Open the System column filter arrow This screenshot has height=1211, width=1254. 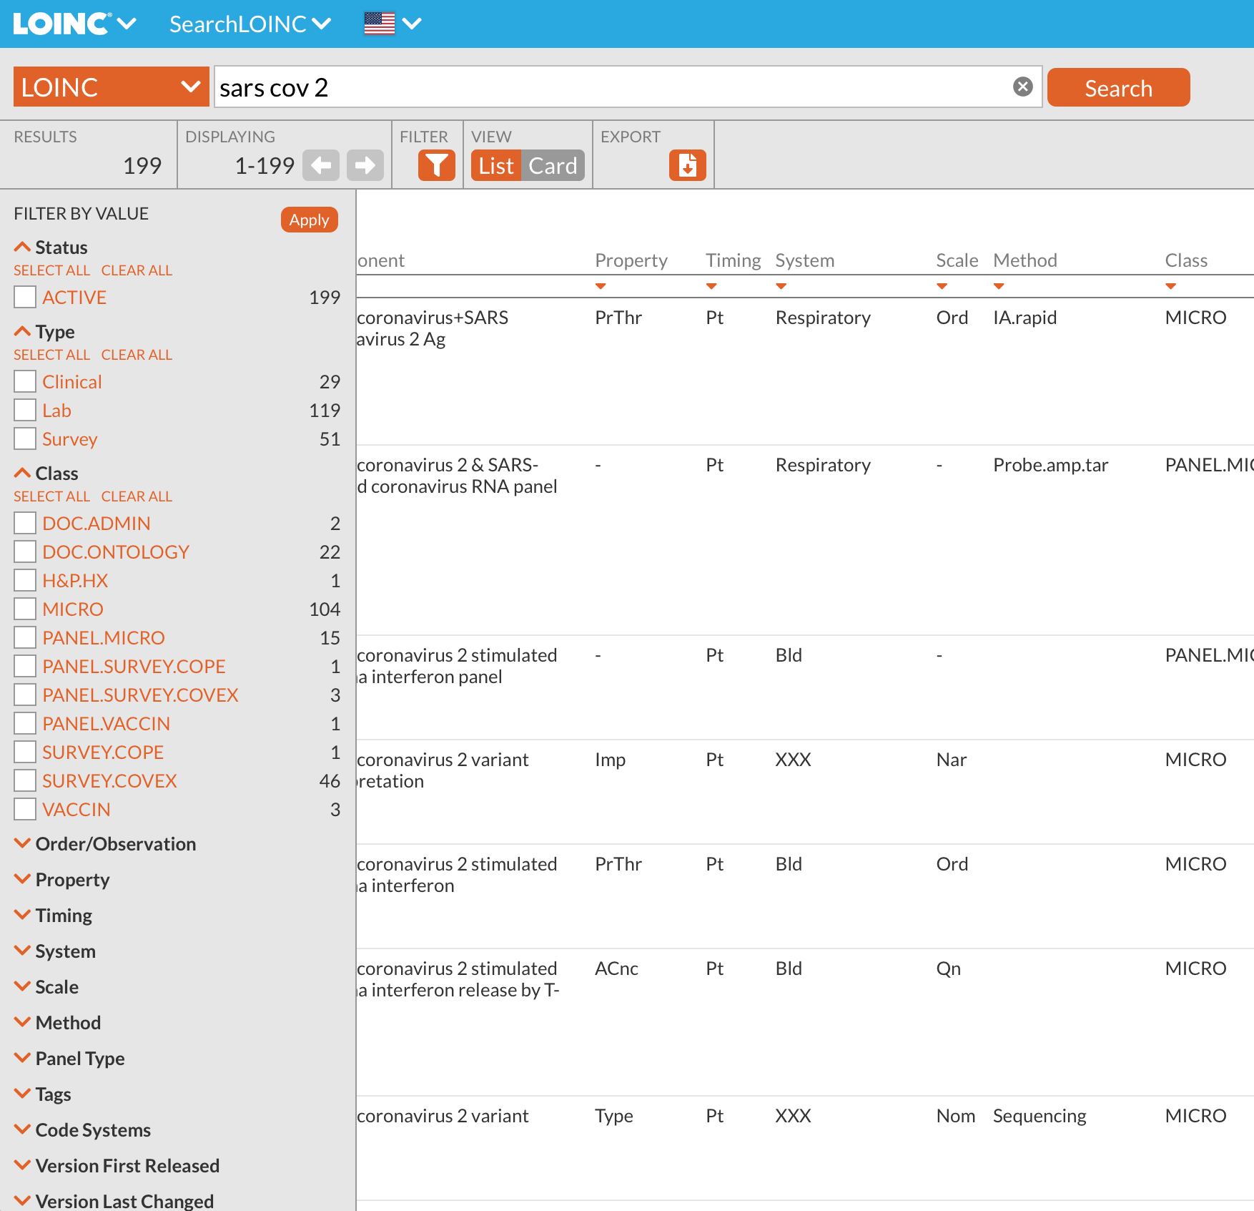point(781,286)
